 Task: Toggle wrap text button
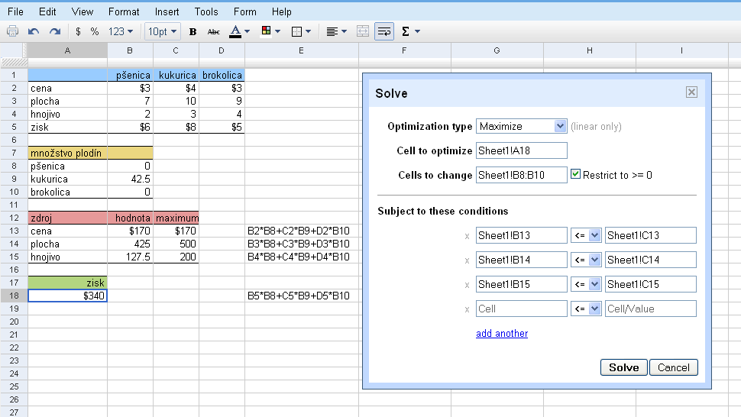384,31
